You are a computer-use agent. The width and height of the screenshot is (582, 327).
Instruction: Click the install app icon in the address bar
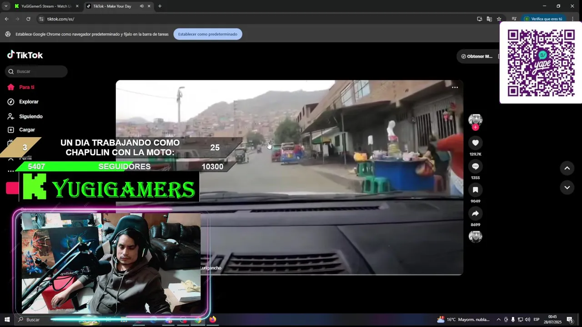click(x=479, y=19)
